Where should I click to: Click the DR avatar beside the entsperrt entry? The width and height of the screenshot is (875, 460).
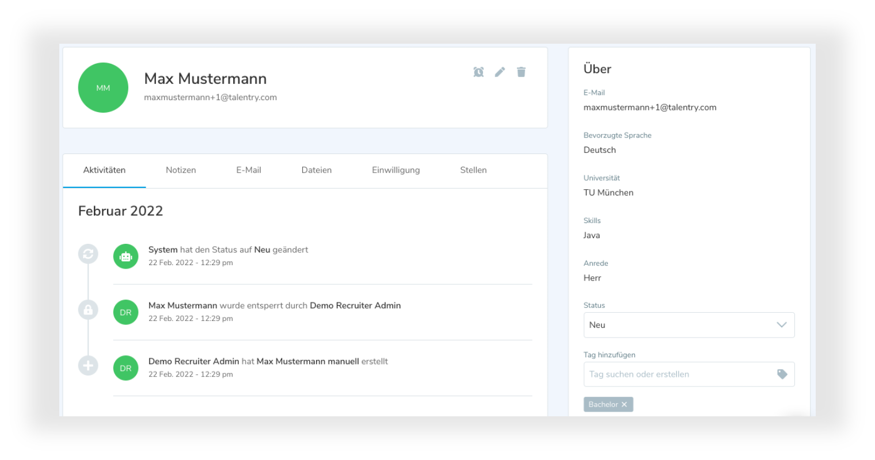point(125,312)
